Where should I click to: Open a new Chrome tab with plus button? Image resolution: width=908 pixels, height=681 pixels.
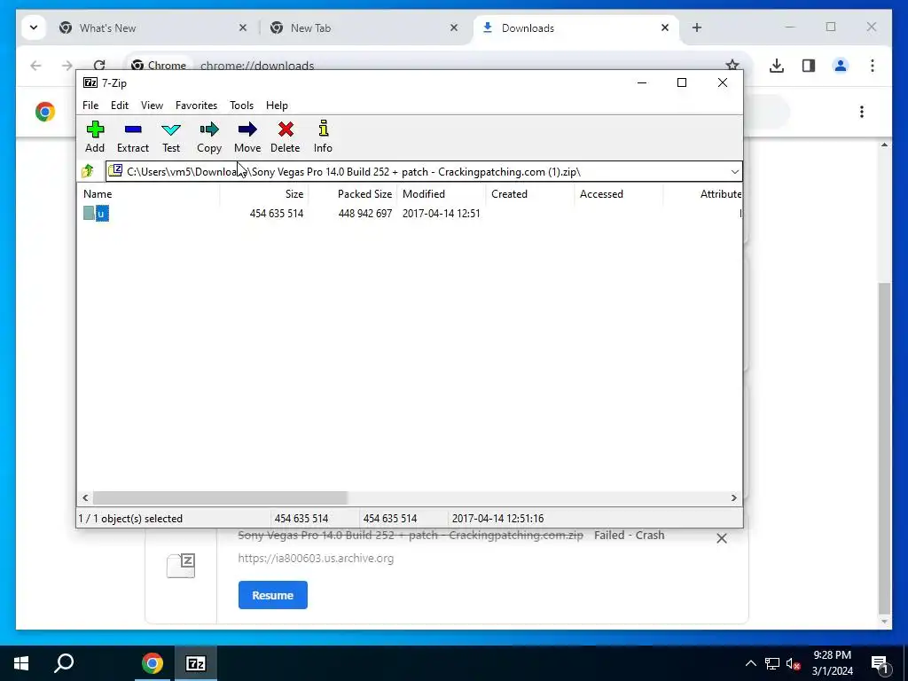(x=697, y=27)
